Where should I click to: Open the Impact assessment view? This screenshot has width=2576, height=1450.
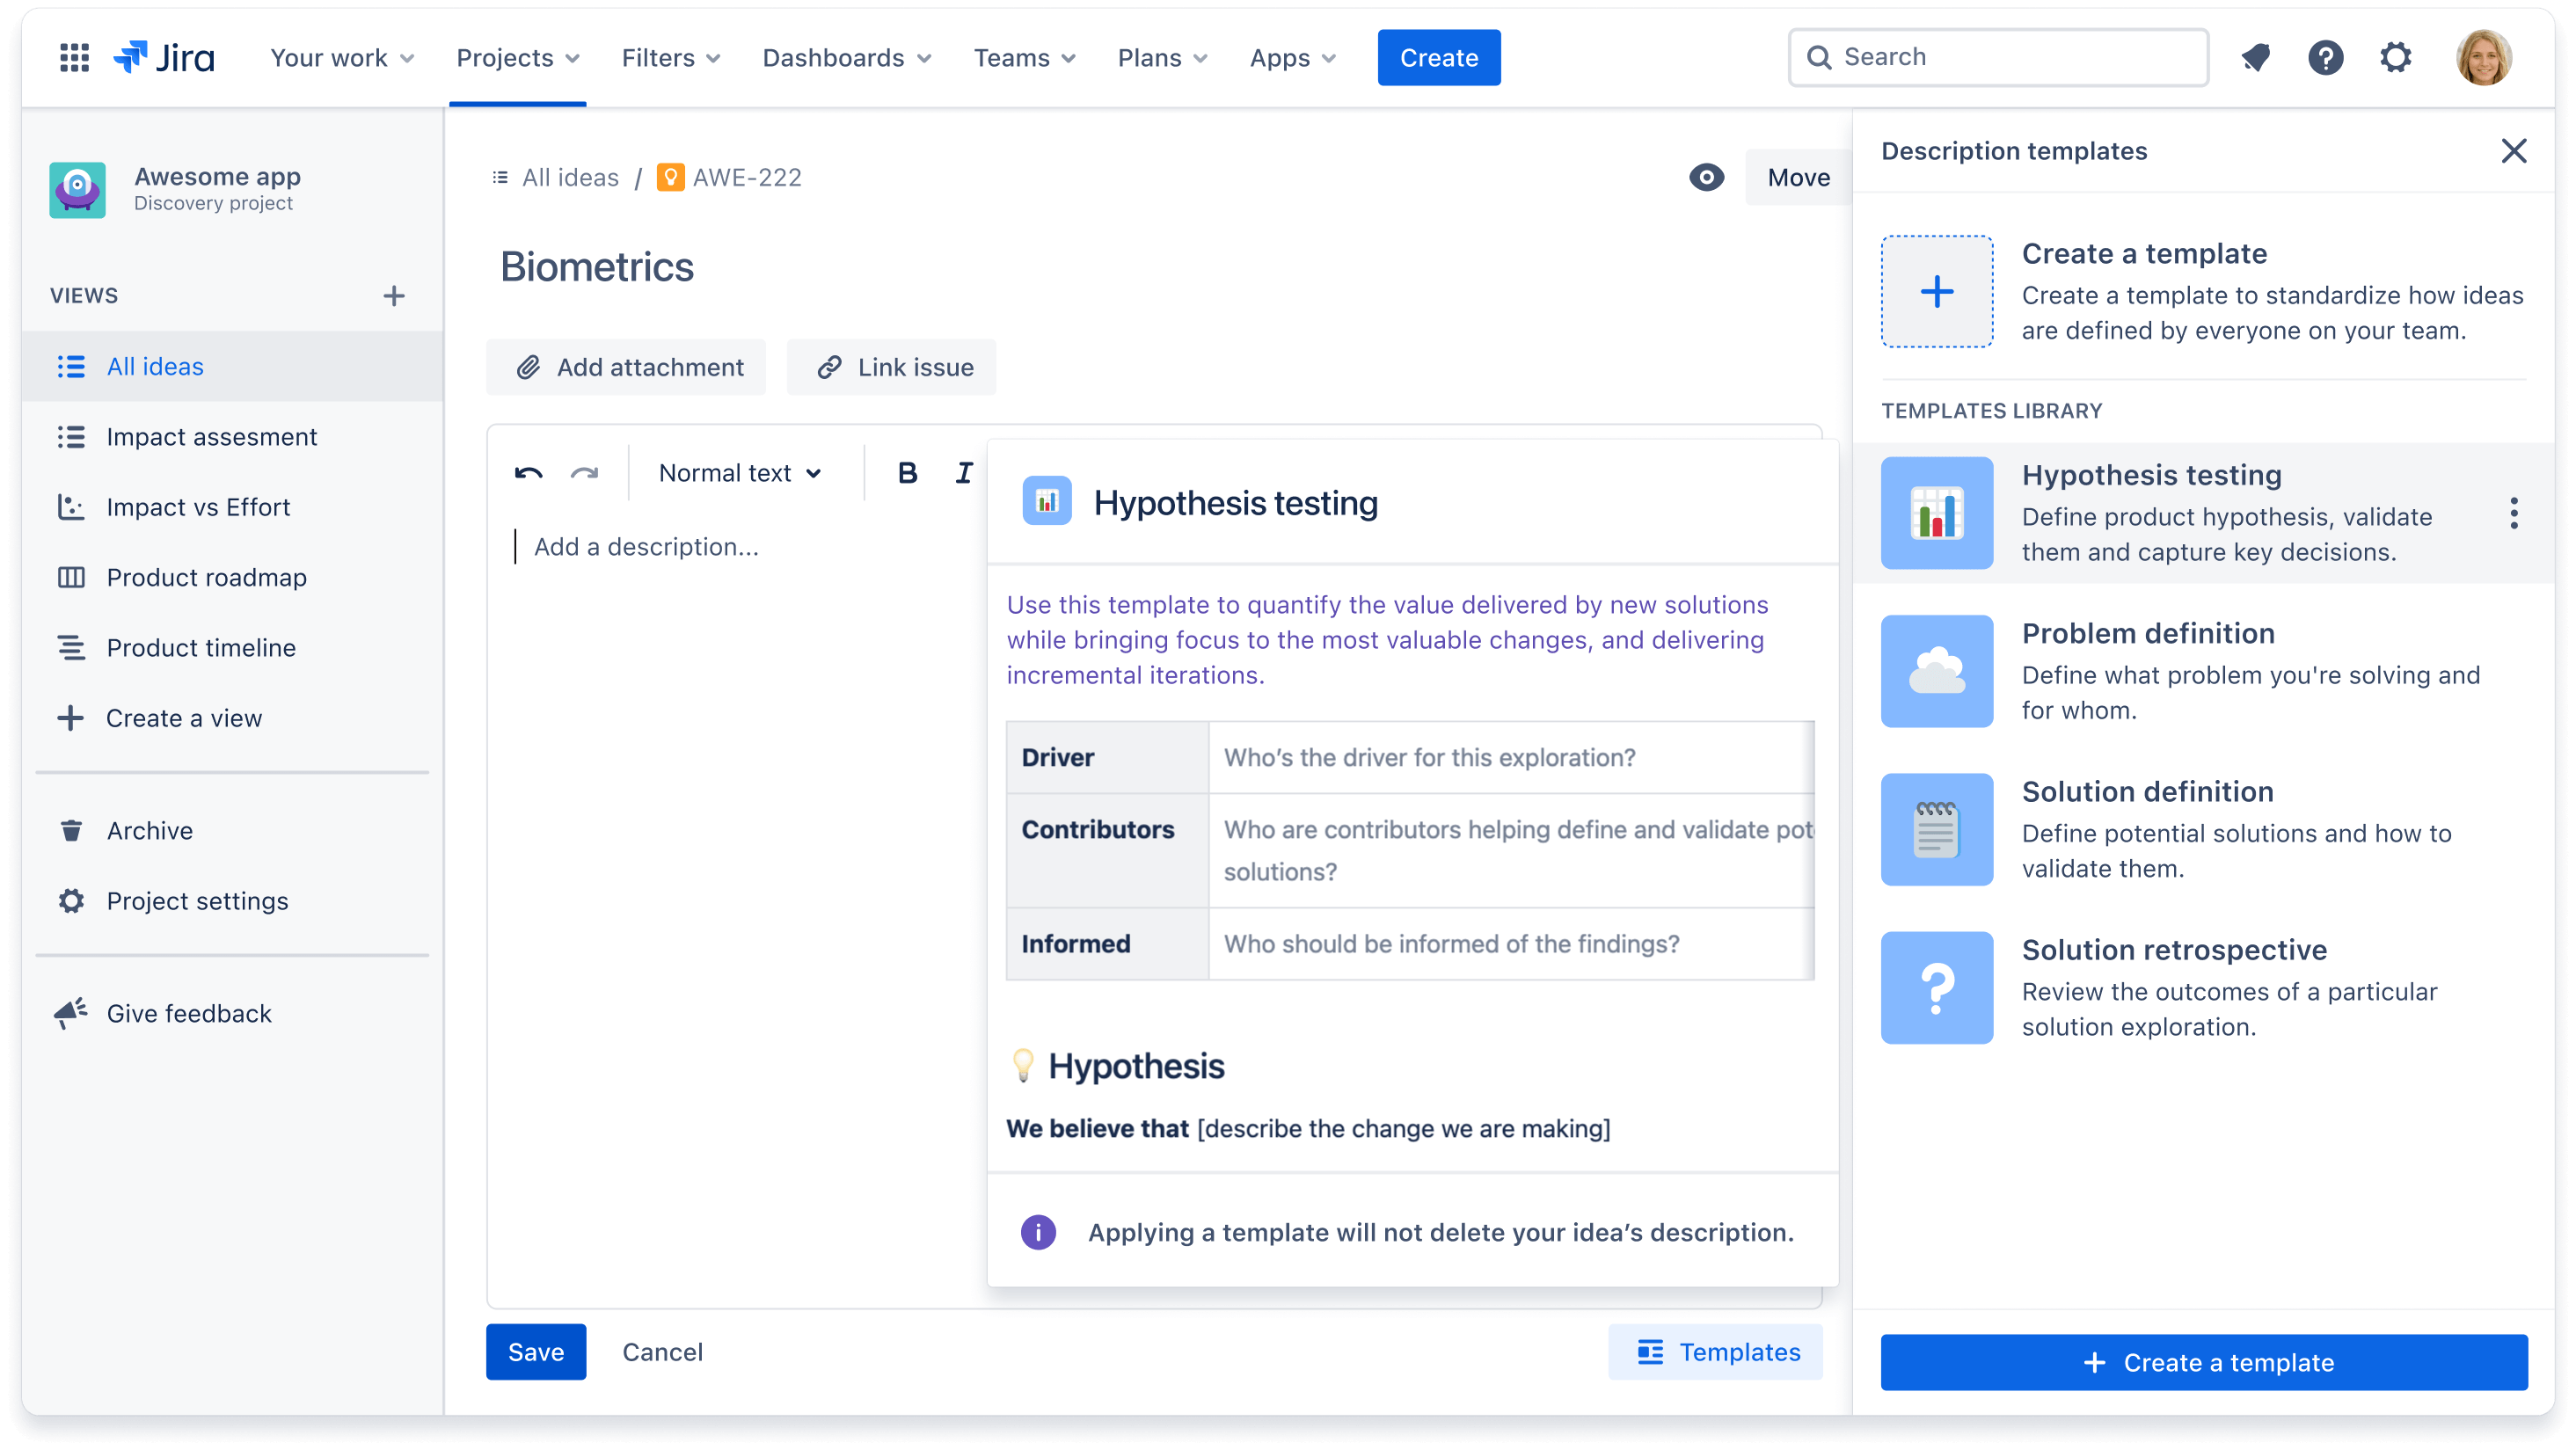pyautogui.click(x=210, y=437)
